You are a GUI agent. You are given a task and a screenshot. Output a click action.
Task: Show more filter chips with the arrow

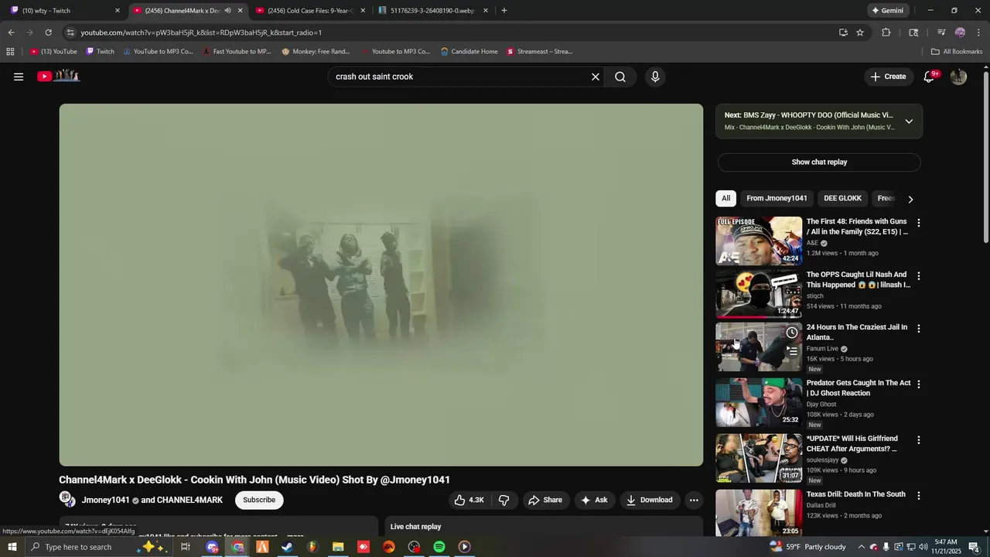point(910,199)
